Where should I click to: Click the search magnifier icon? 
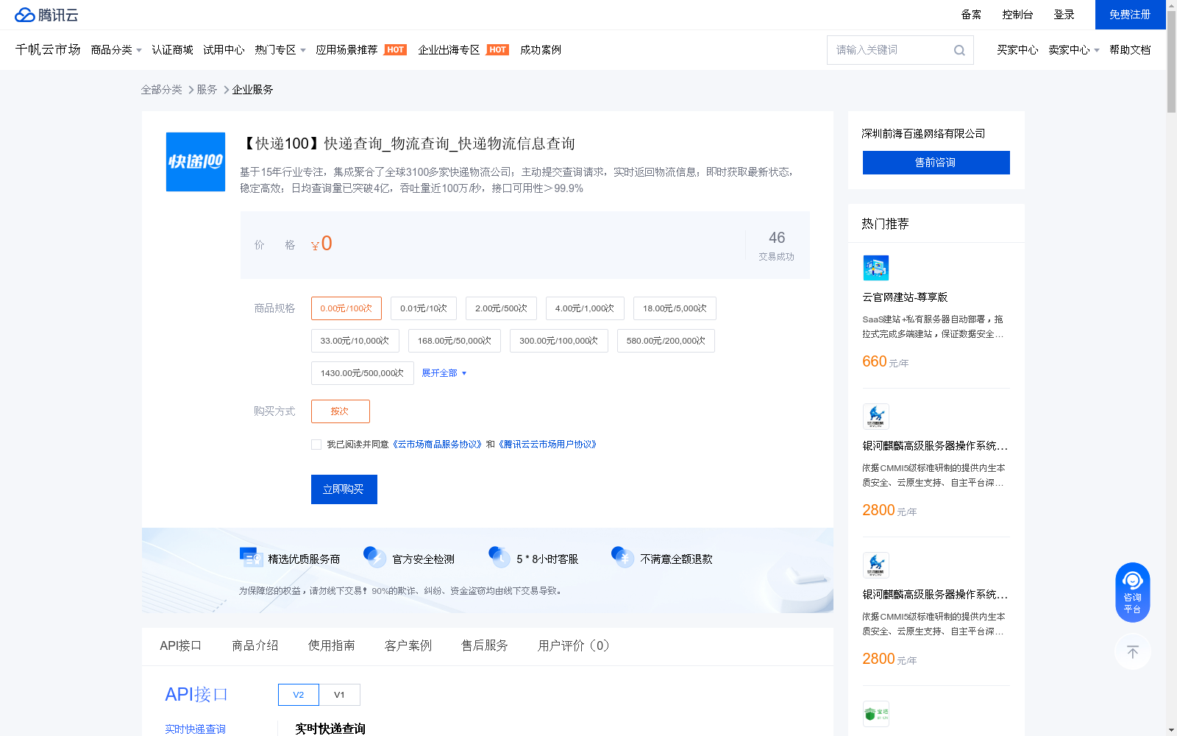[959, 50]
